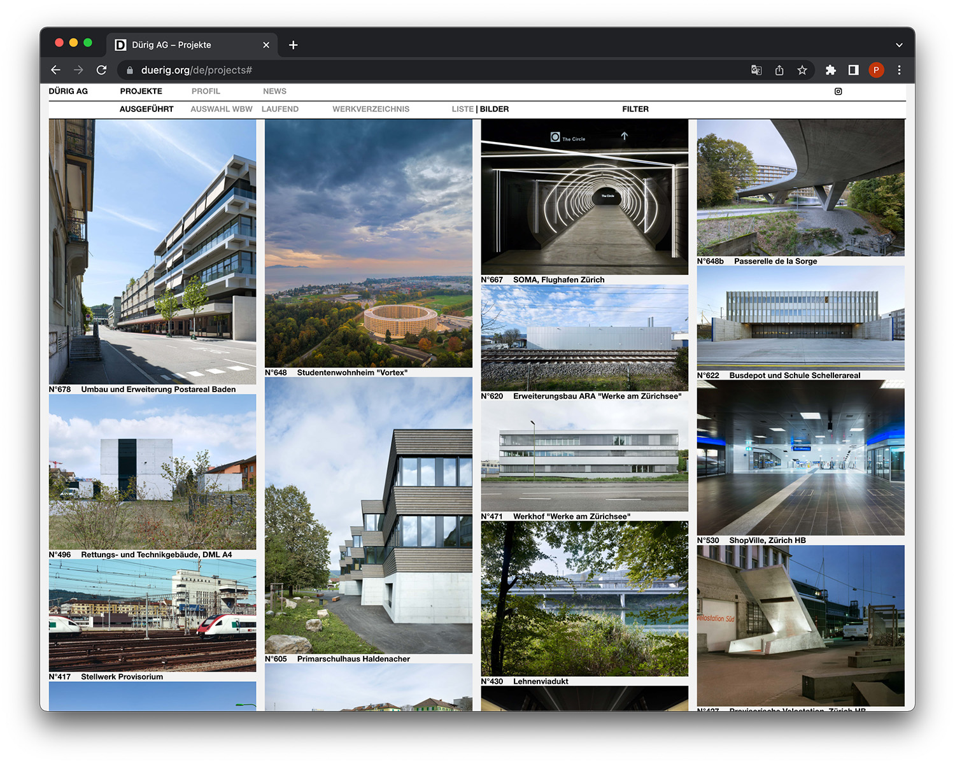Switch to BILDER view
This screenshot has height=764, width=955.
coord(494,110)
